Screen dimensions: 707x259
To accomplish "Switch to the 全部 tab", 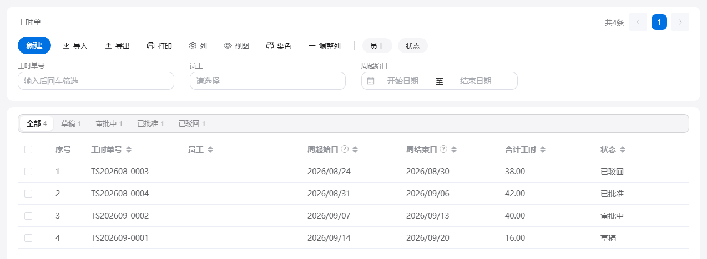I will pyautogui.click(x=37, y=123).
